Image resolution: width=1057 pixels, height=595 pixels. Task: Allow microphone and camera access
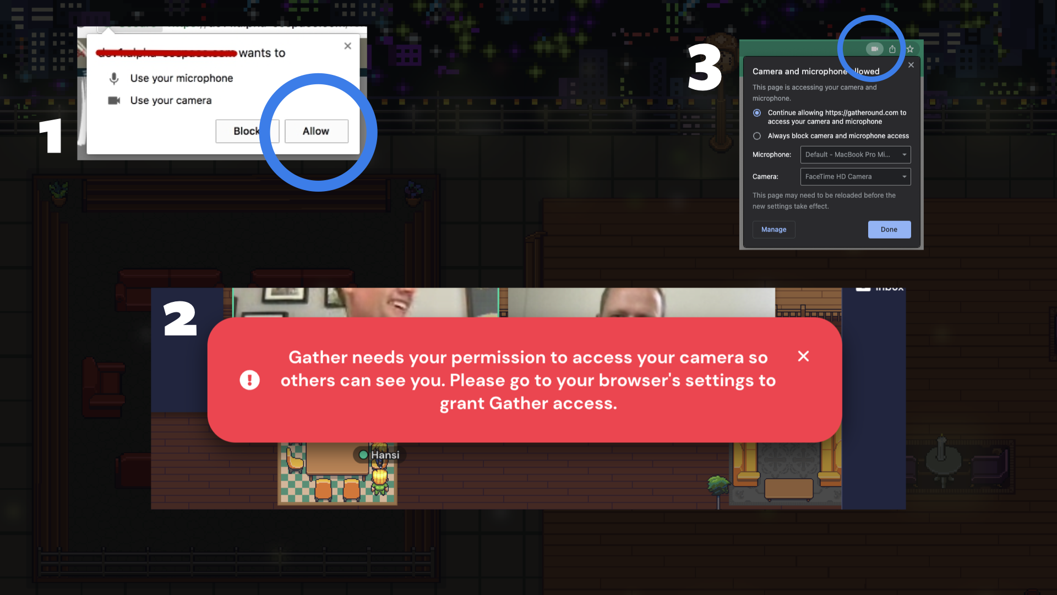pyautogui.click(x=316, y=131)
